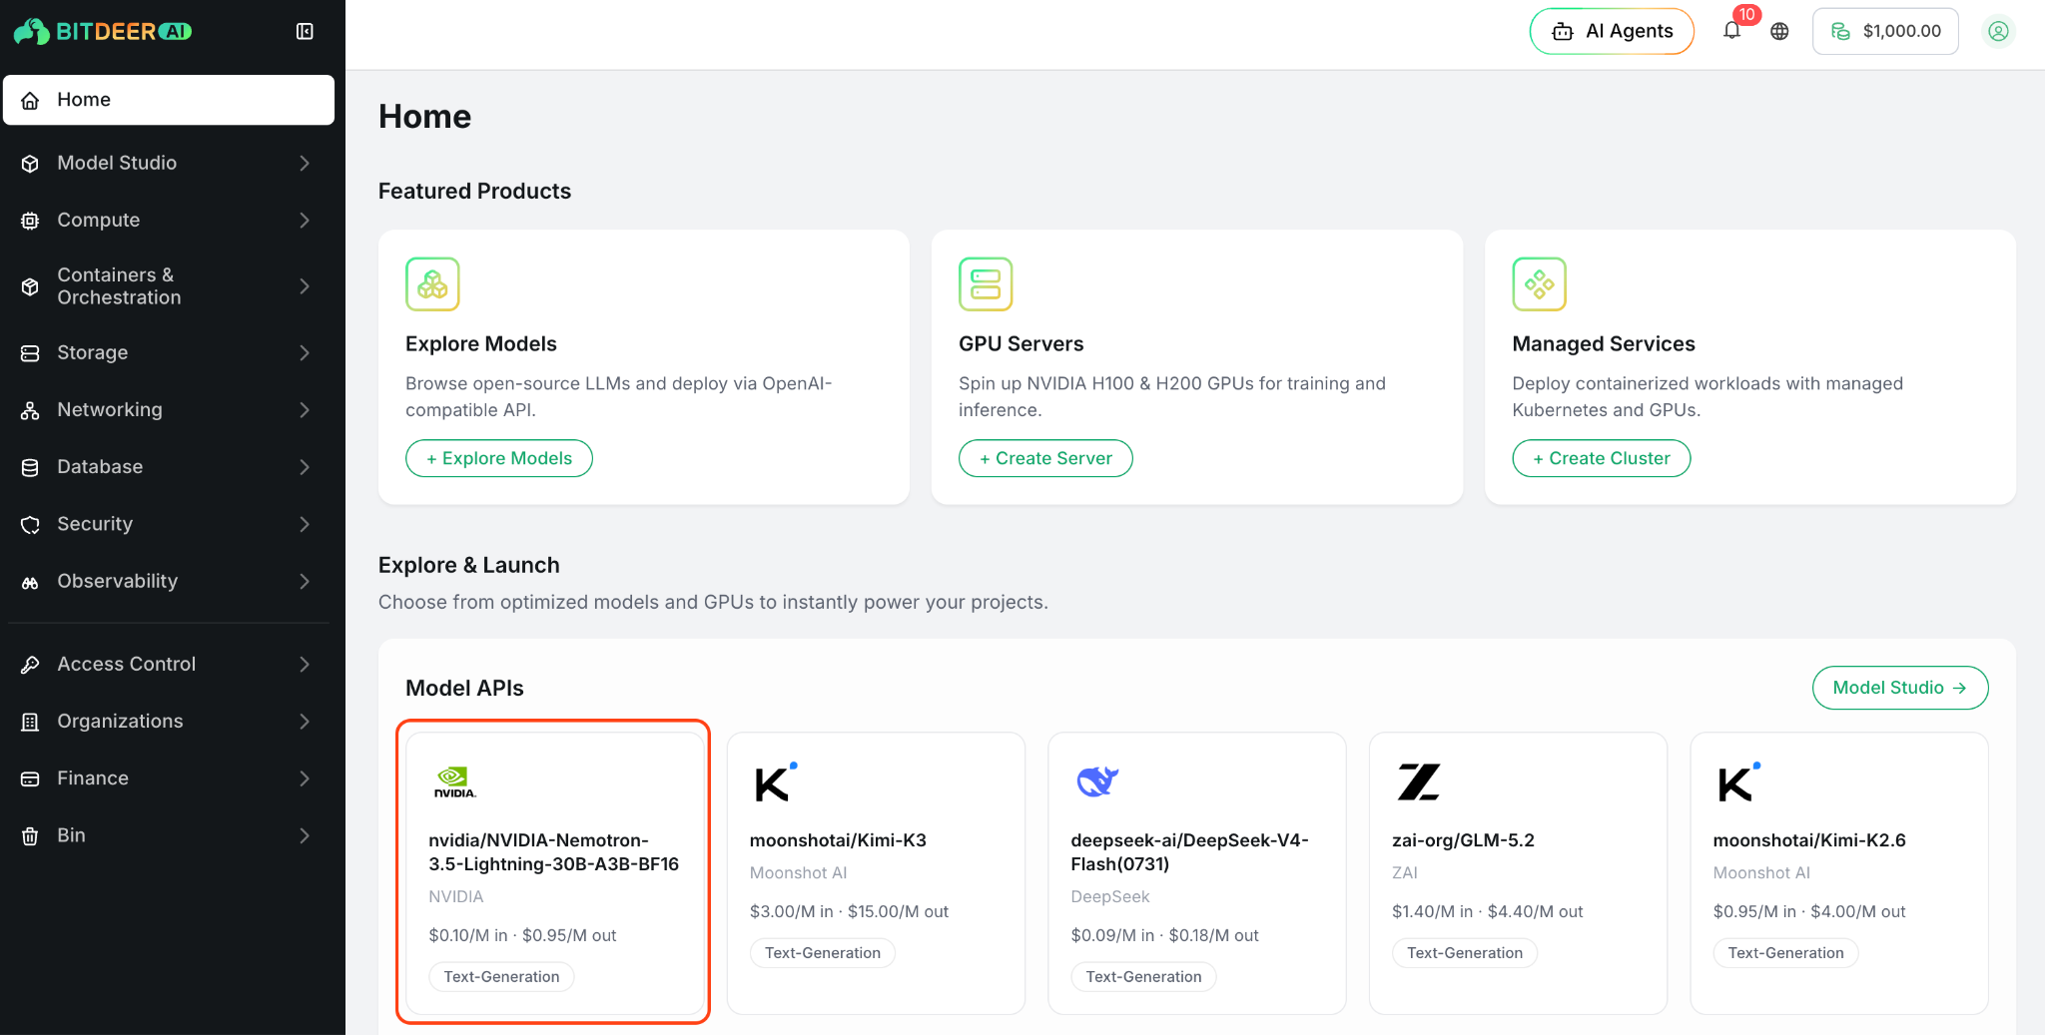Click the Bin trash icon

click(31, 835)
